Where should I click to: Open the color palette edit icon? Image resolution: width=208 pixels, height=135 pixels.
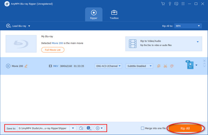[x=172, y=66]
